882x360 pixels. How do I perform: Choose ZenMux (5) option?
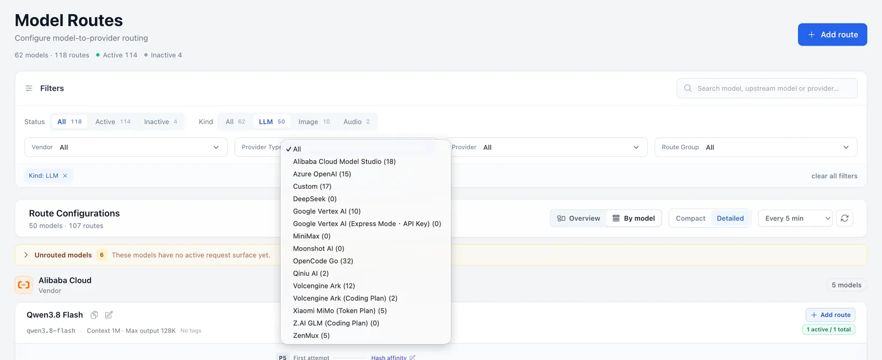click(365, 336)
